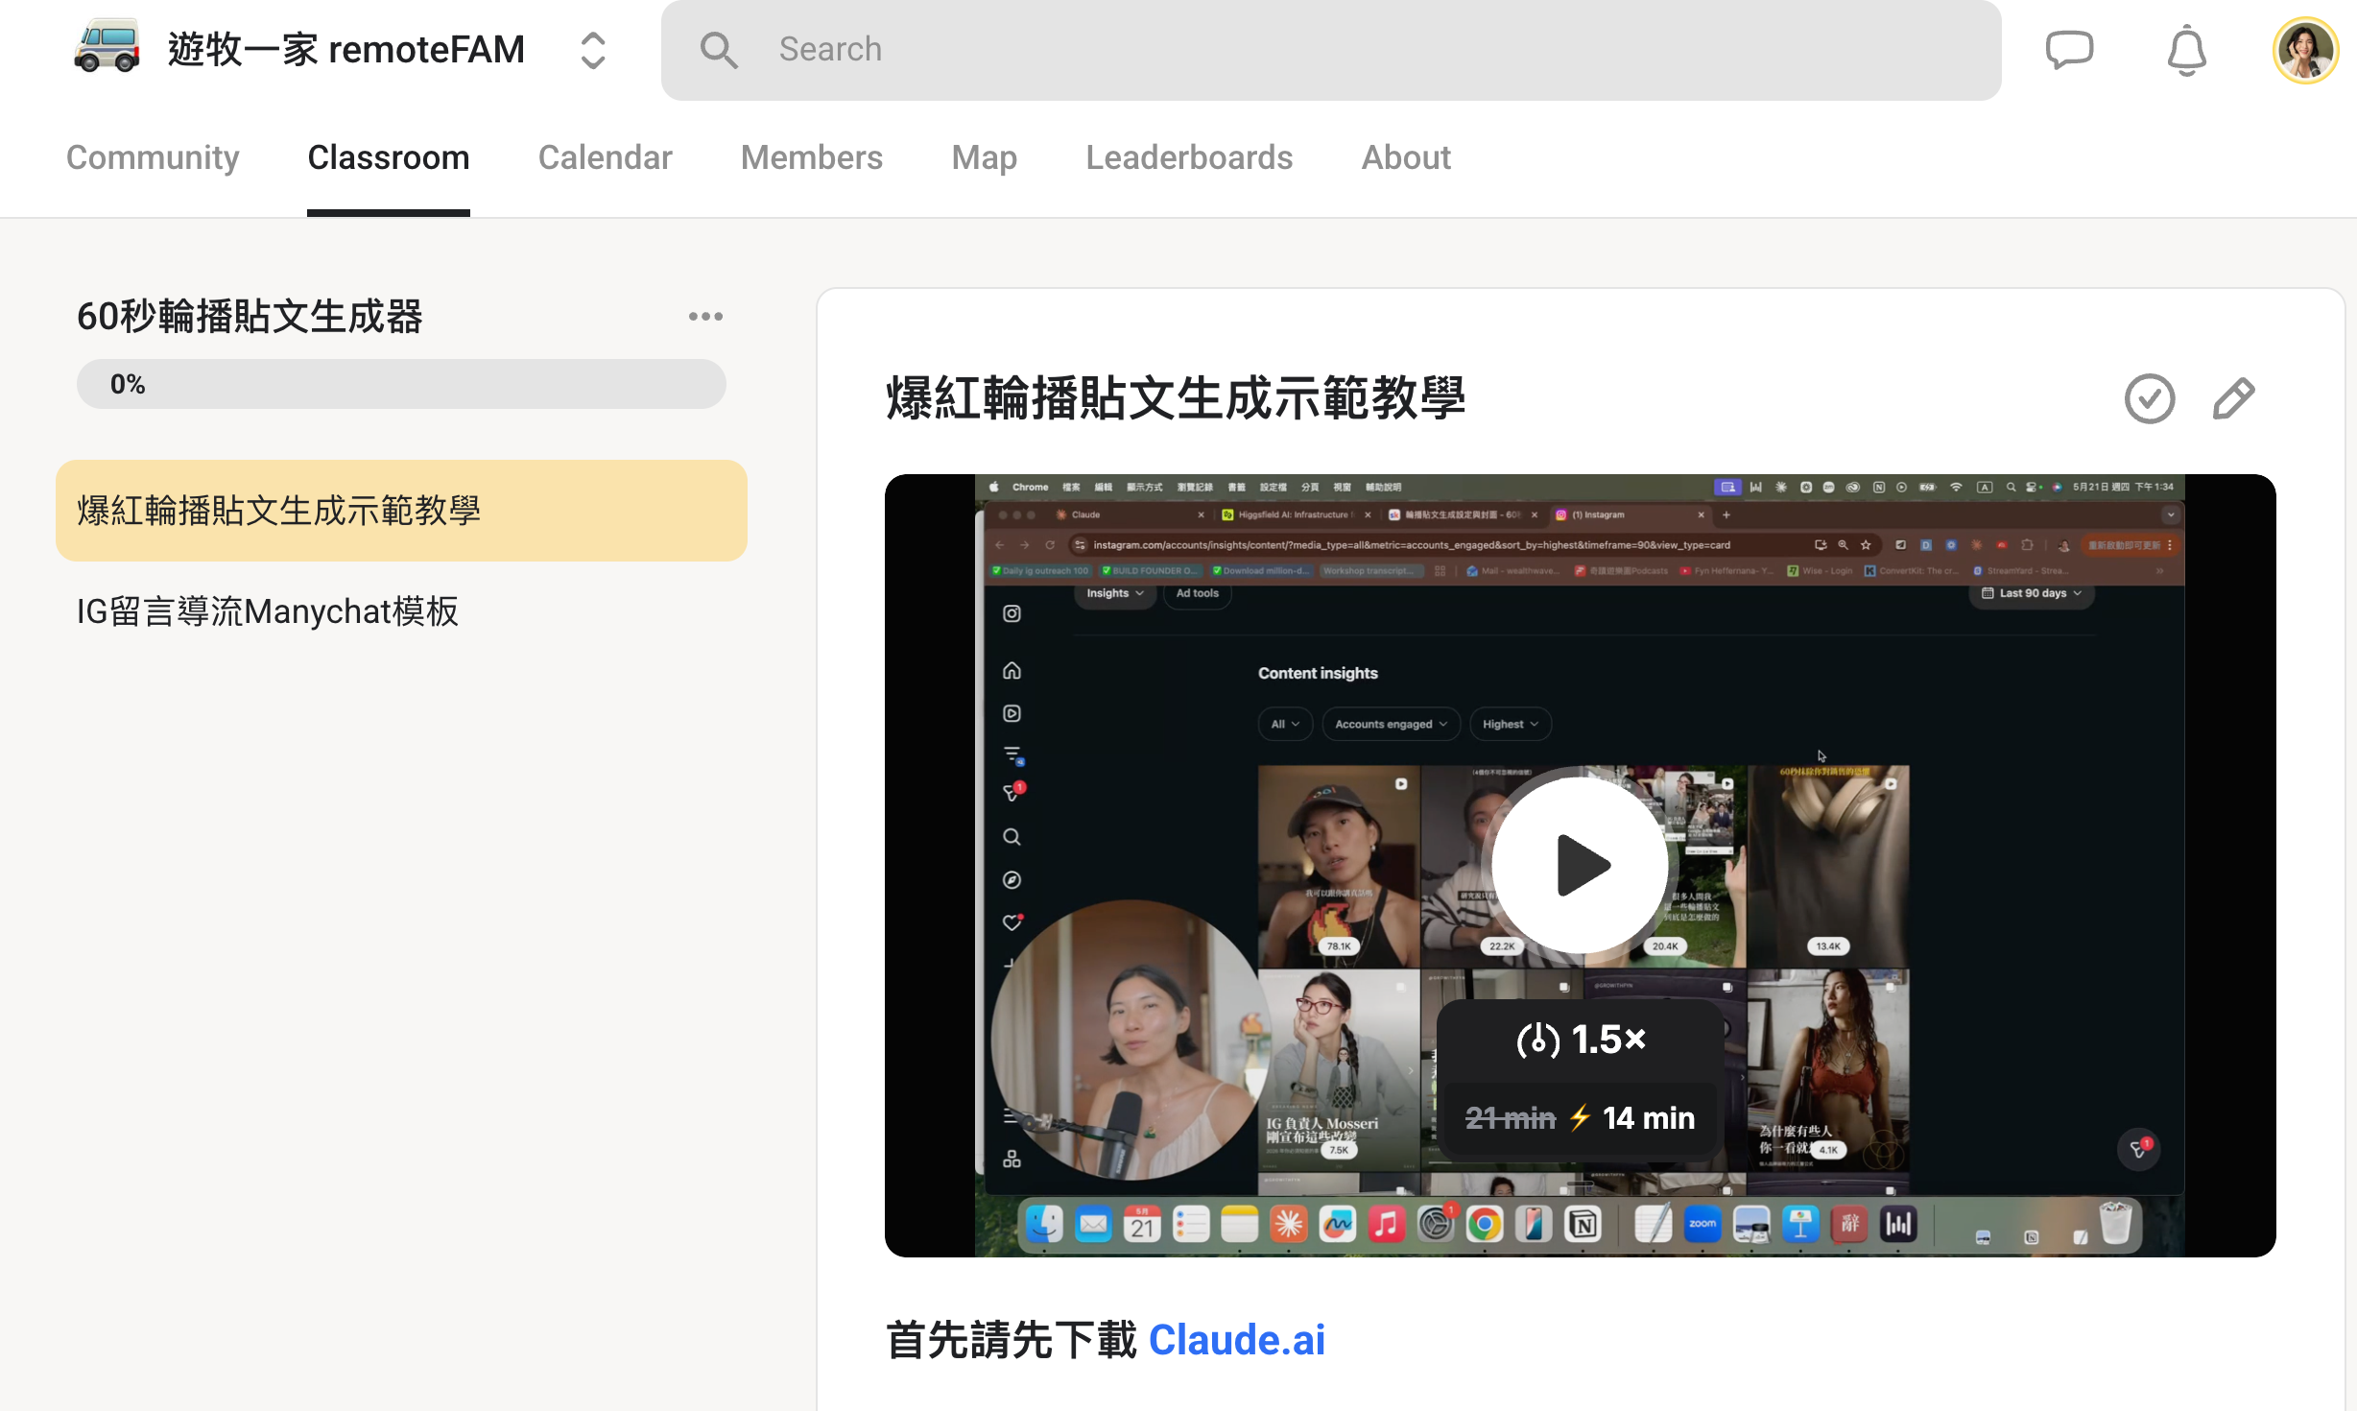Expand the community switcher chevrons

click(593, 50)
